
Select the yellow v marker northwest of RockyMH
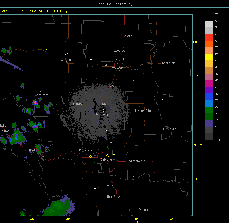point(46,49)
